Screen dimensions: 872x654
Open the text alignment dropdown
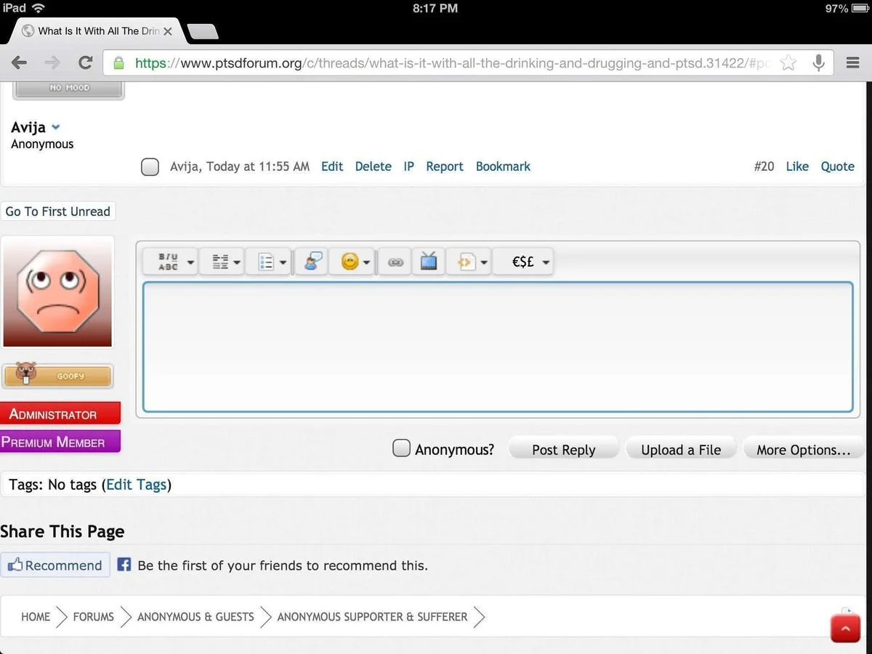point(221,262)
